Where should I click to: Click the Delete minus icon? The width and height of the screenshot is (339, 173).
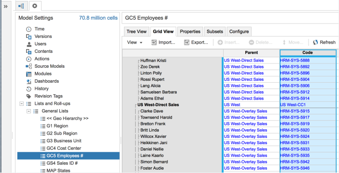[x=251, y=42]
